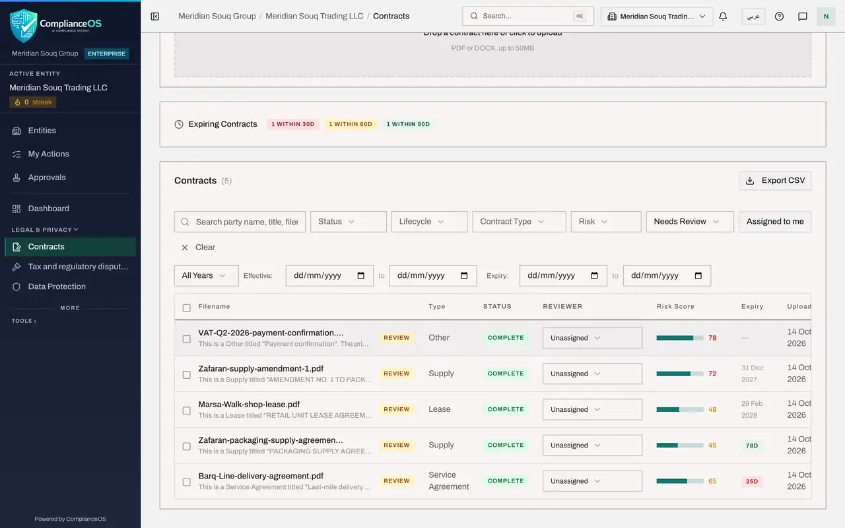
Task: Click the risk score bar for Barq-Line-delivery-agreement
Action: coord(680,481)
